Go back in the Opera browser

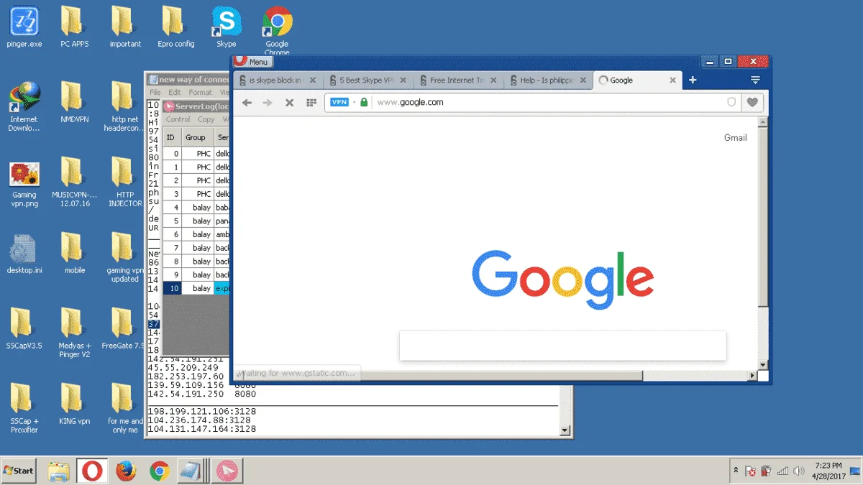[x=247, y=103]
